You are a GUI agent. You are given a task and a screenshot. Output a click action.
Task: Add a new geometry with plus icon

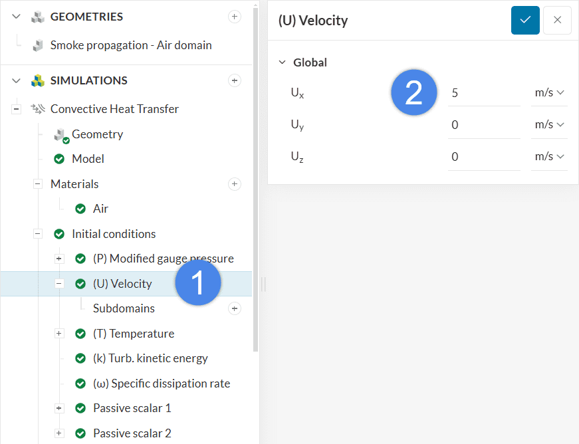pyautogui.click(x=234, y=17)
